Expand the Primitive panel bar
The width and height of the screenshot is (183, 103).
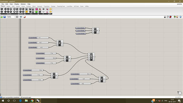click(x=22, y=14)
